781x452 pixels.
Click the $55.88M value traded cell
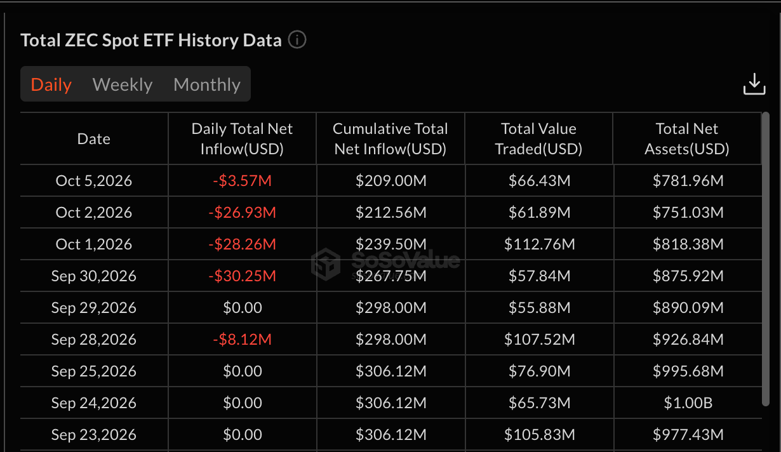539,308
